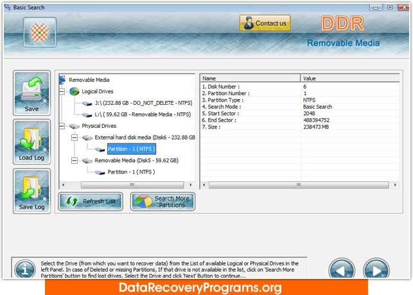Image resolution: width=413 pixels, height=295 pixels.
Task: Select L:\ 59.62 GB Removable Media drive
Action: tap(143, 114)
